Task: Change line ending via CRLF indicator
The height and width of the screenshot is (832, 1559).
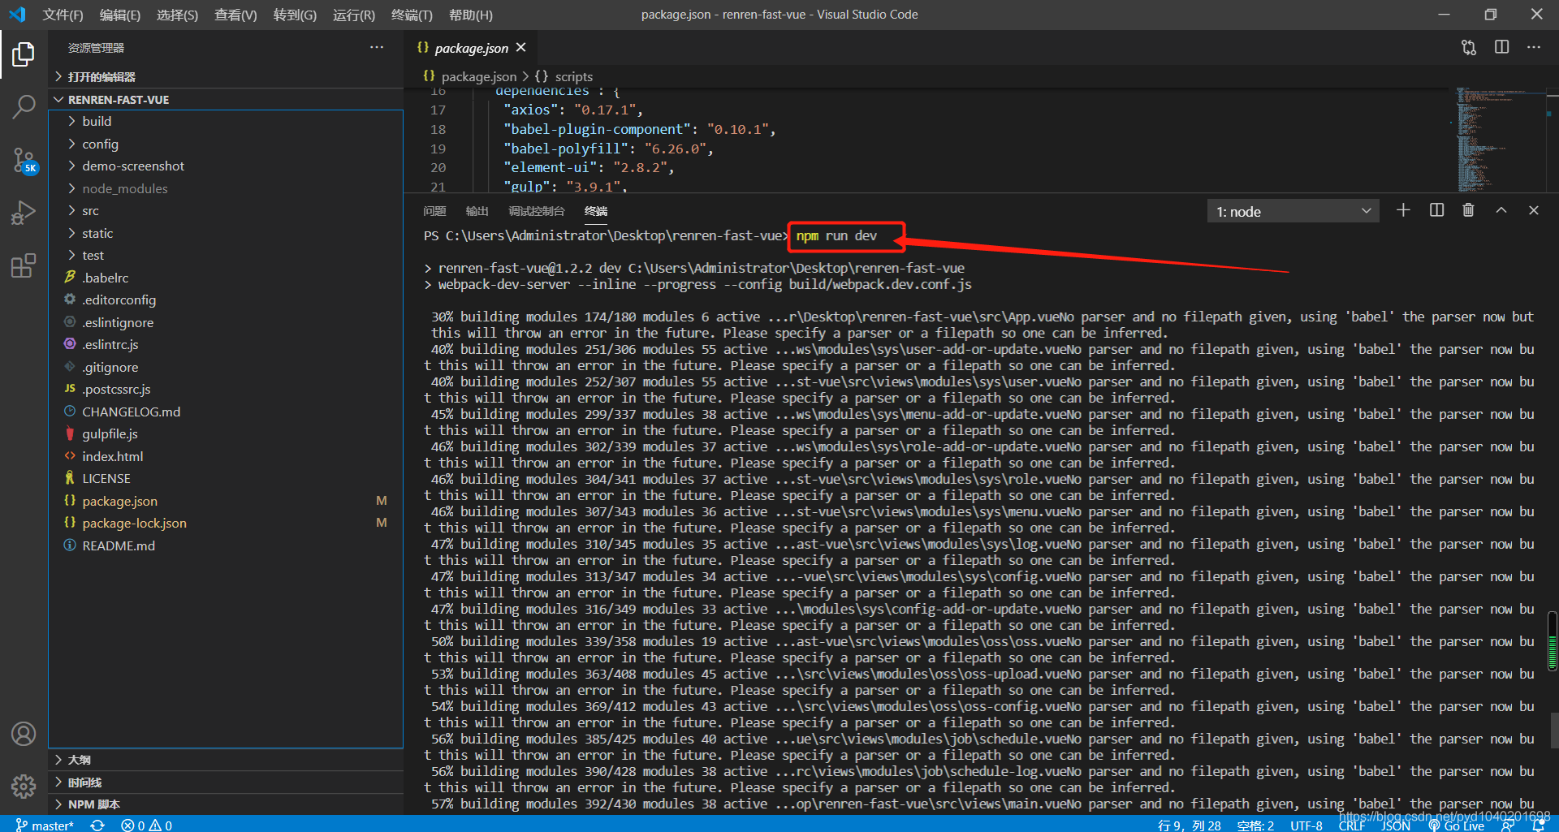Action: tap(1352, 826)
